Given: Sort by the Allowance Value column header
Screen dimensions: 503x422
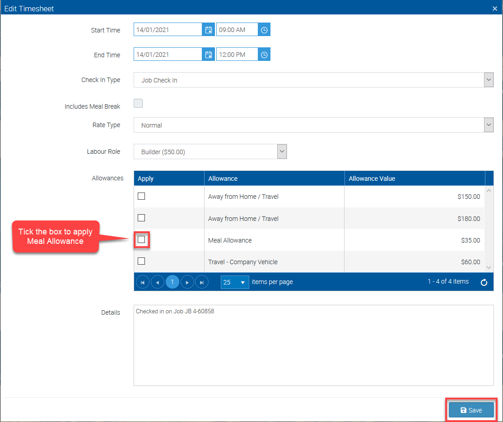Looking at the screenshot, I should [x=415, y=179].
